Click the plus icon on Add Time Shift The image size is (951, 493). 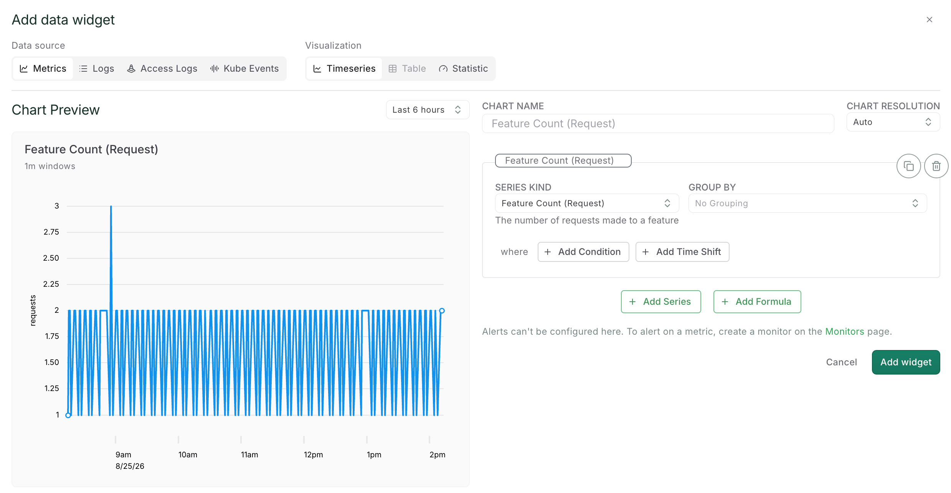click(x=646, y=252)
